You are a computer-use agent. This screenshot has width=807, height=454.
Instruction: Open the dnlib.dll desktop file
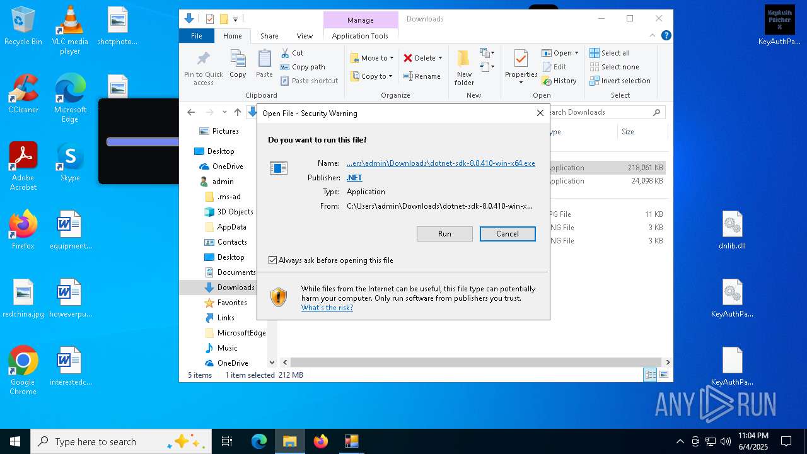(732, 231)
